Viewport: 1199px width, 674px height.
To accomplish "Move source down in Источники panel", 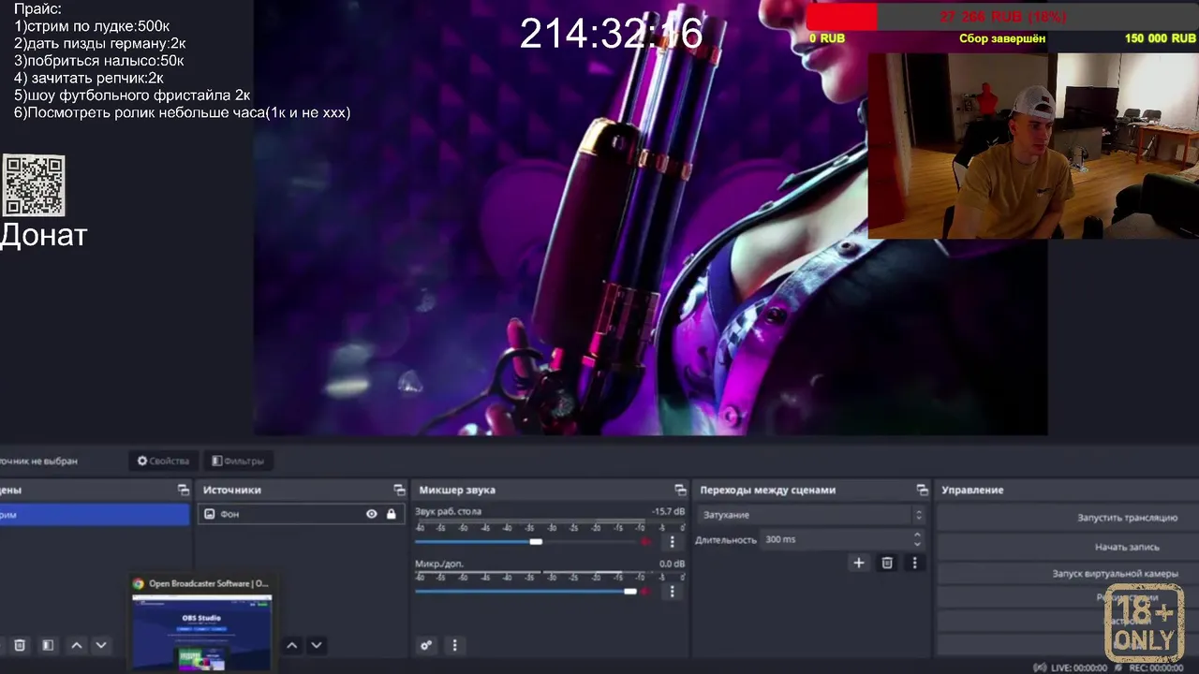I will pyautogui.click(x=317, y=645).
